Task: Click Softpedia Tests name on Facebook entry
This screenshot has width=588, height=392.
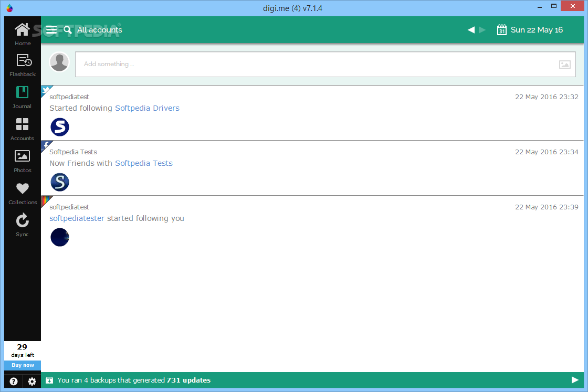Action: (x=73, y=152)
